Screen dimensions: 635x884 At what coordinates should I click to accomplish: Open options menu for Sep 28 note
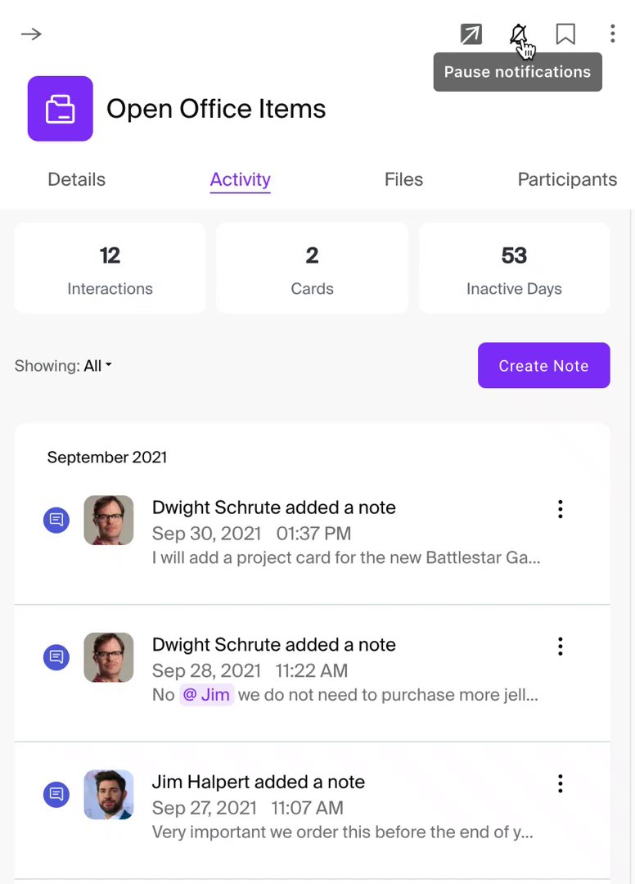[561, 647]
